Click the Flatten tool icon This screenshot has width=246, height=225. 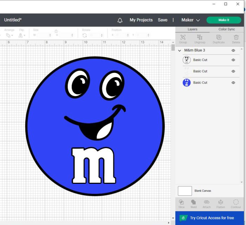point(221,202)
